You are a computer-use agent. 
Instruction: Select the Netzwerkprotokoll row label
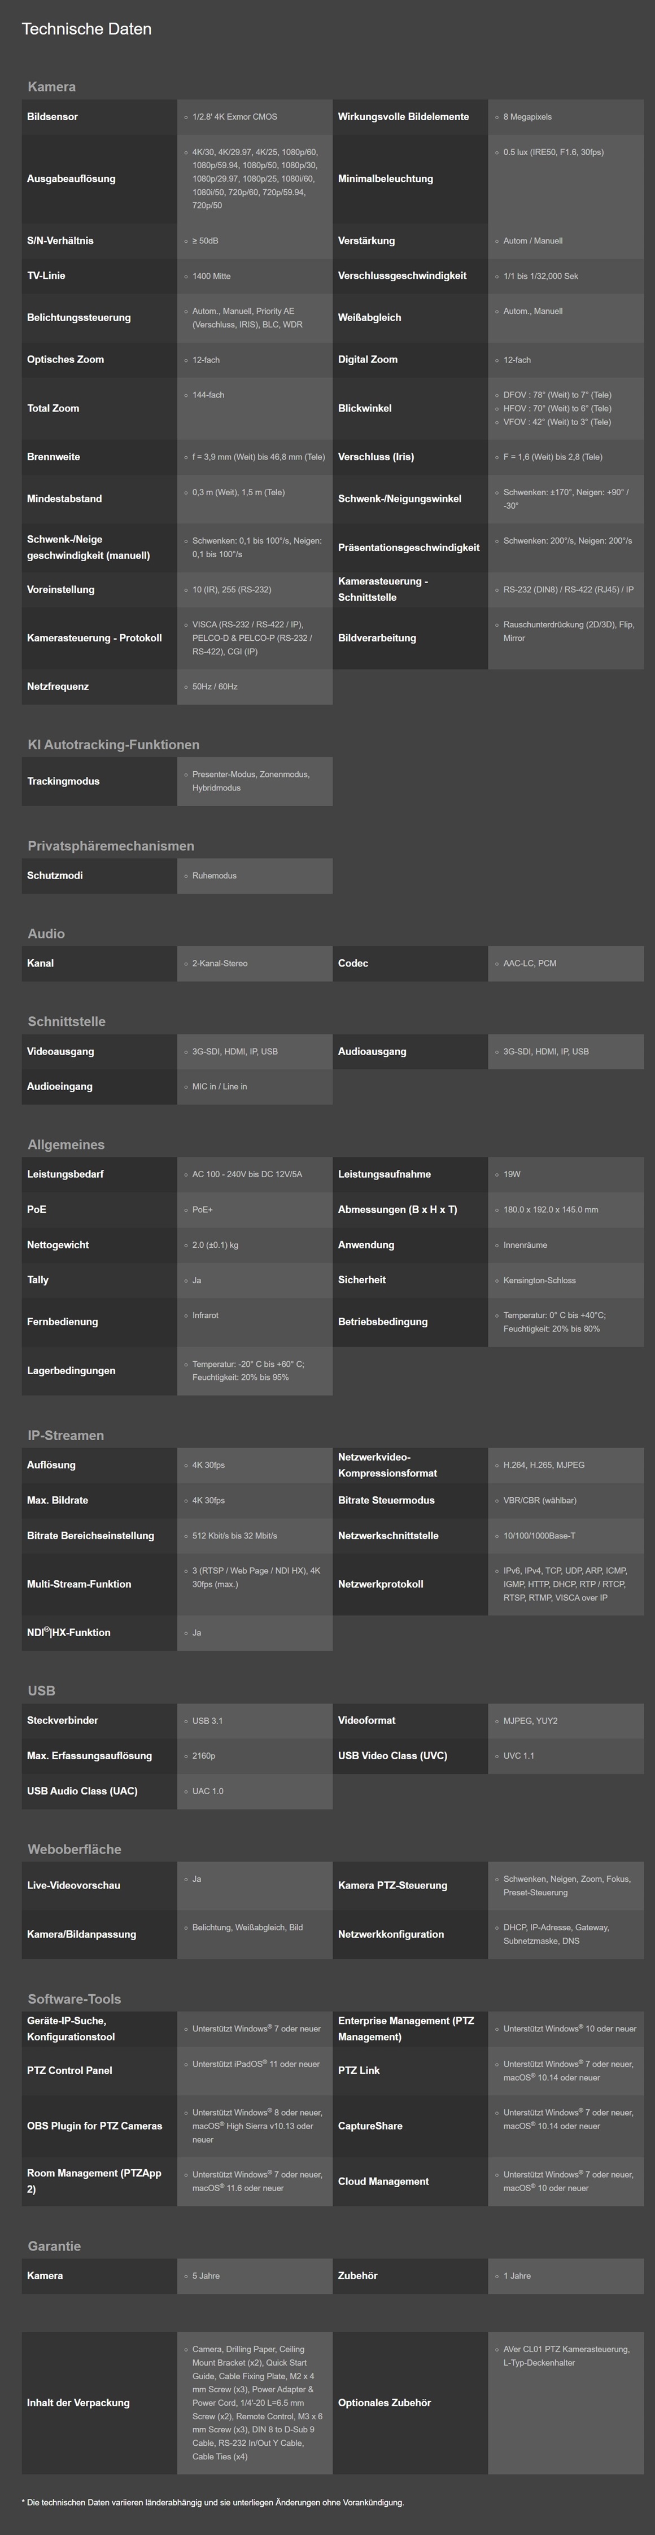coord(381,1584)
